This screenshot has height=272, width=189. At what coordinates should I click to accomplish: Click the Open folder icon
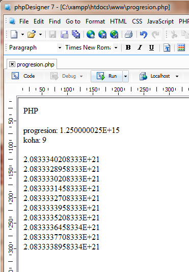32,34
